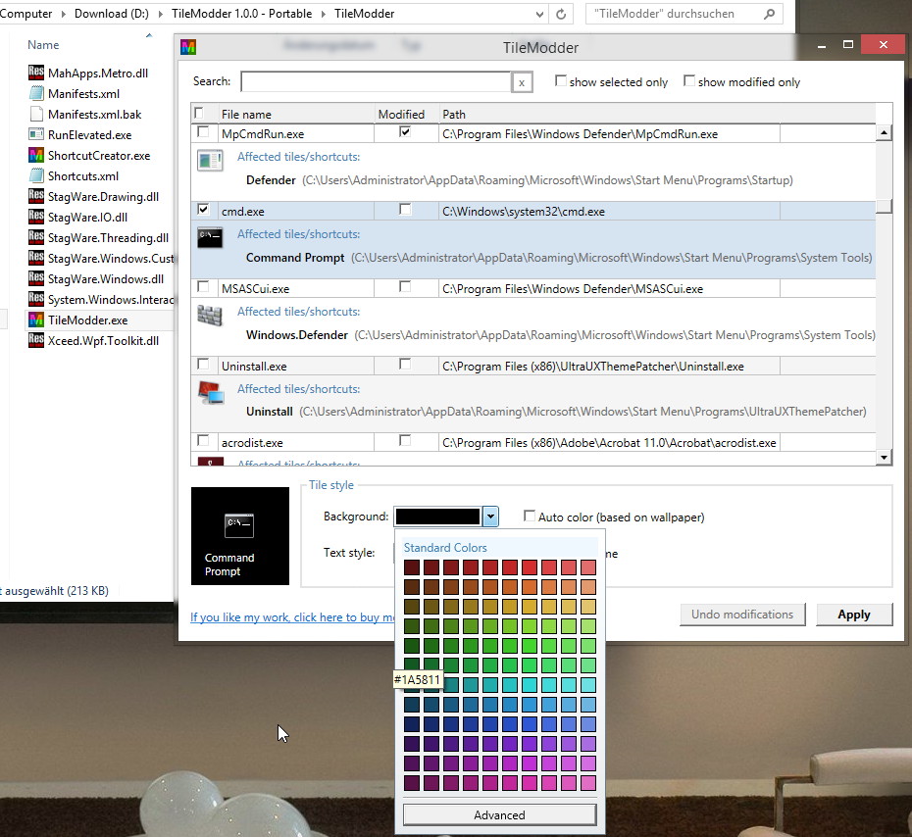Pick the darkest red swatch, first in top row
Viewport: 912px width, 837px height.
412,567
